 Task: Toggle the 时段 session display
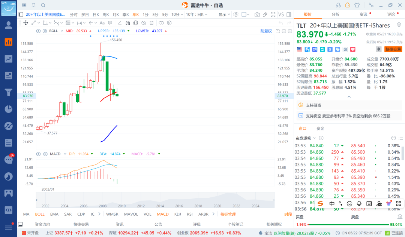coord(288,214)
